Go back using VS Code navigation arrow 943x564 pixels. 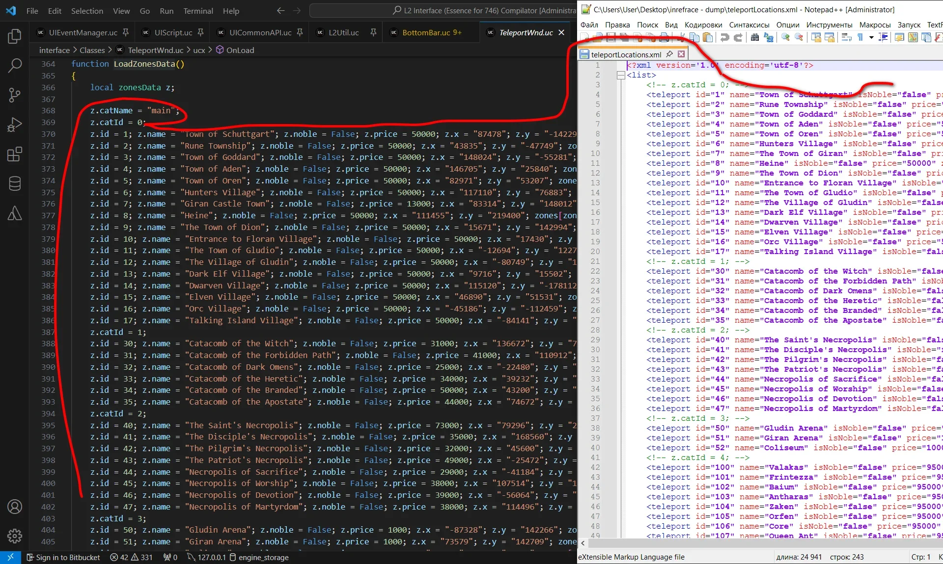281,10
